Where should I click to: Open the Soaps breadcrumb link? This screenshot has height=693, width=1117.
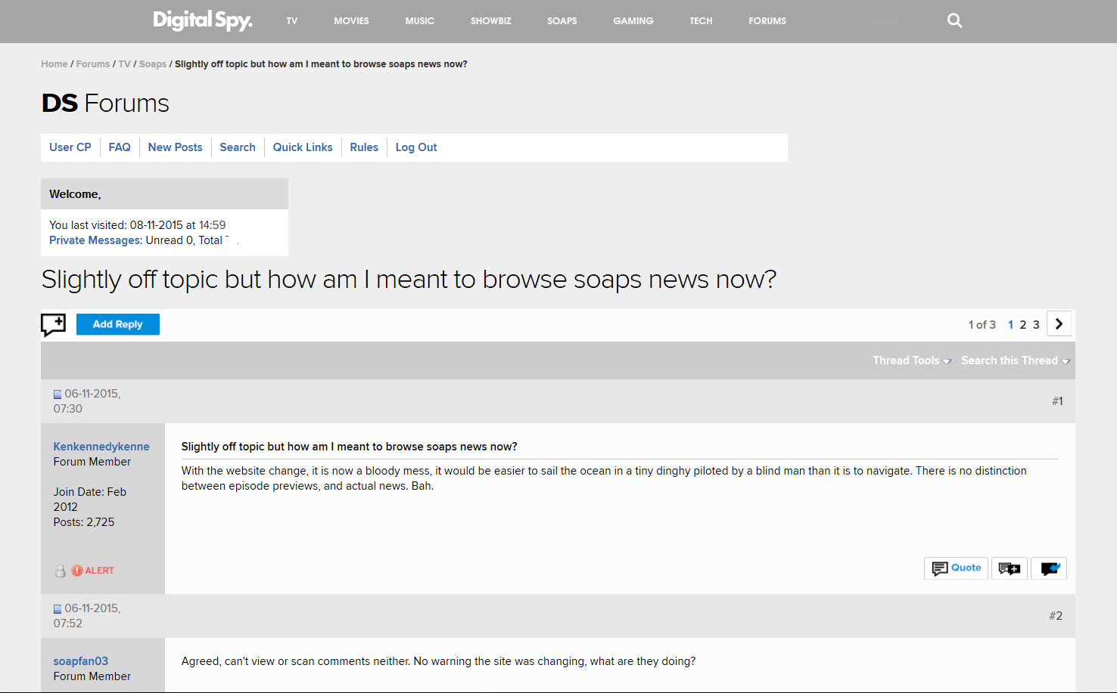tap(152, 63)
